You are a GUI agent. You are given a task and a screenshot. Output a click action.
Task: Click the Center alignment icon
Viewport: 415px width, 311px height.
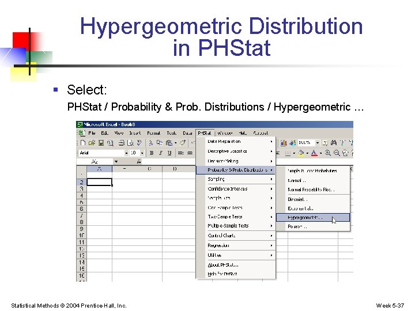[x=190, y=153]
